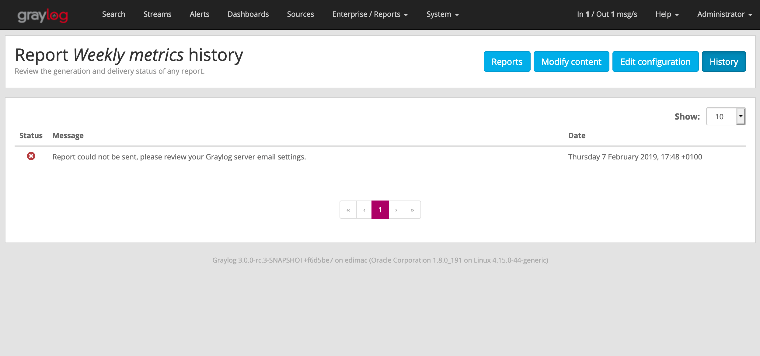The image size is (760, 356).
Task: Jump to last page with double-right arrow
Action: pos(412,210)
